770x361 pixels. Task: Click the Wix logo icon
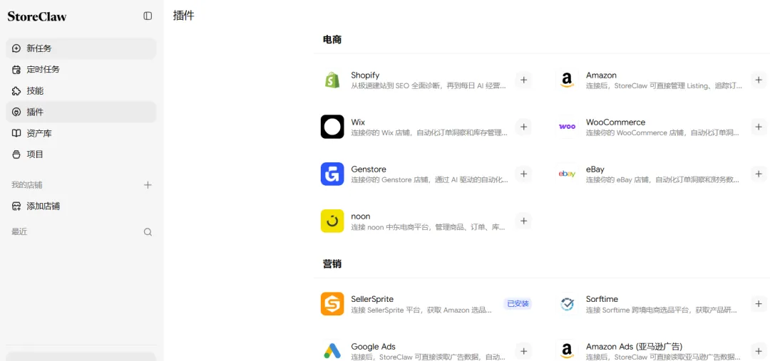pos(332,127)
